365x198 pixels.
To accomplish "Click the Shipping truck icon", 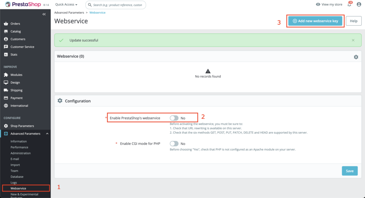I will (x=6, y=90).
